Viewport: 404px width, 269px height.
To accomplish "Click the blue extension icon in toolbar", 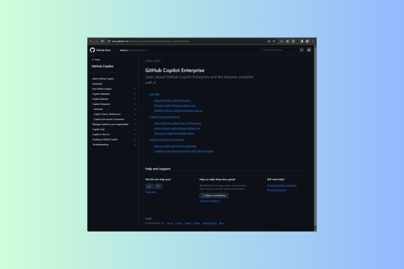I will [x=282, y=41].
